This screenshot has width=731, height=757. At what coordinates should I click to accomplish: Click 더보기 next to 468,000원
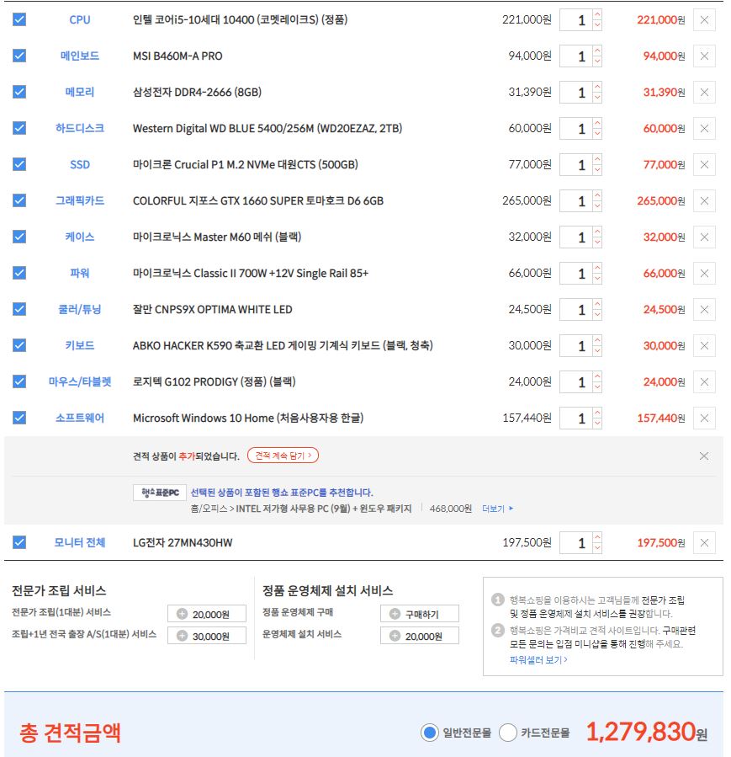pos(497,509)
